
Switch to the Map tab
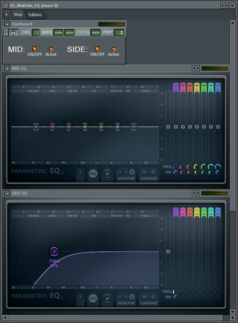[x=18, y=15]
